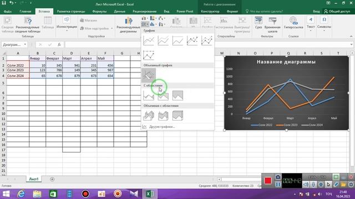
Task: Collapse the ribbon with the chevron
Action: 351,36
